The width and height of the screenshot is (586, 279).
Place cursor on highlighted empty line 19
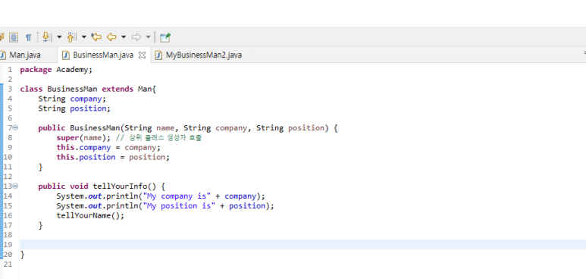302,244
